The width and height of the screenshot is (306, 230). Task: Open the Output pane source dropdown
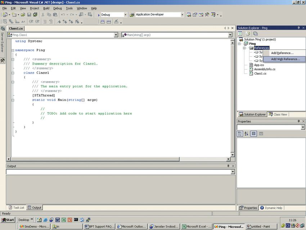233,172
